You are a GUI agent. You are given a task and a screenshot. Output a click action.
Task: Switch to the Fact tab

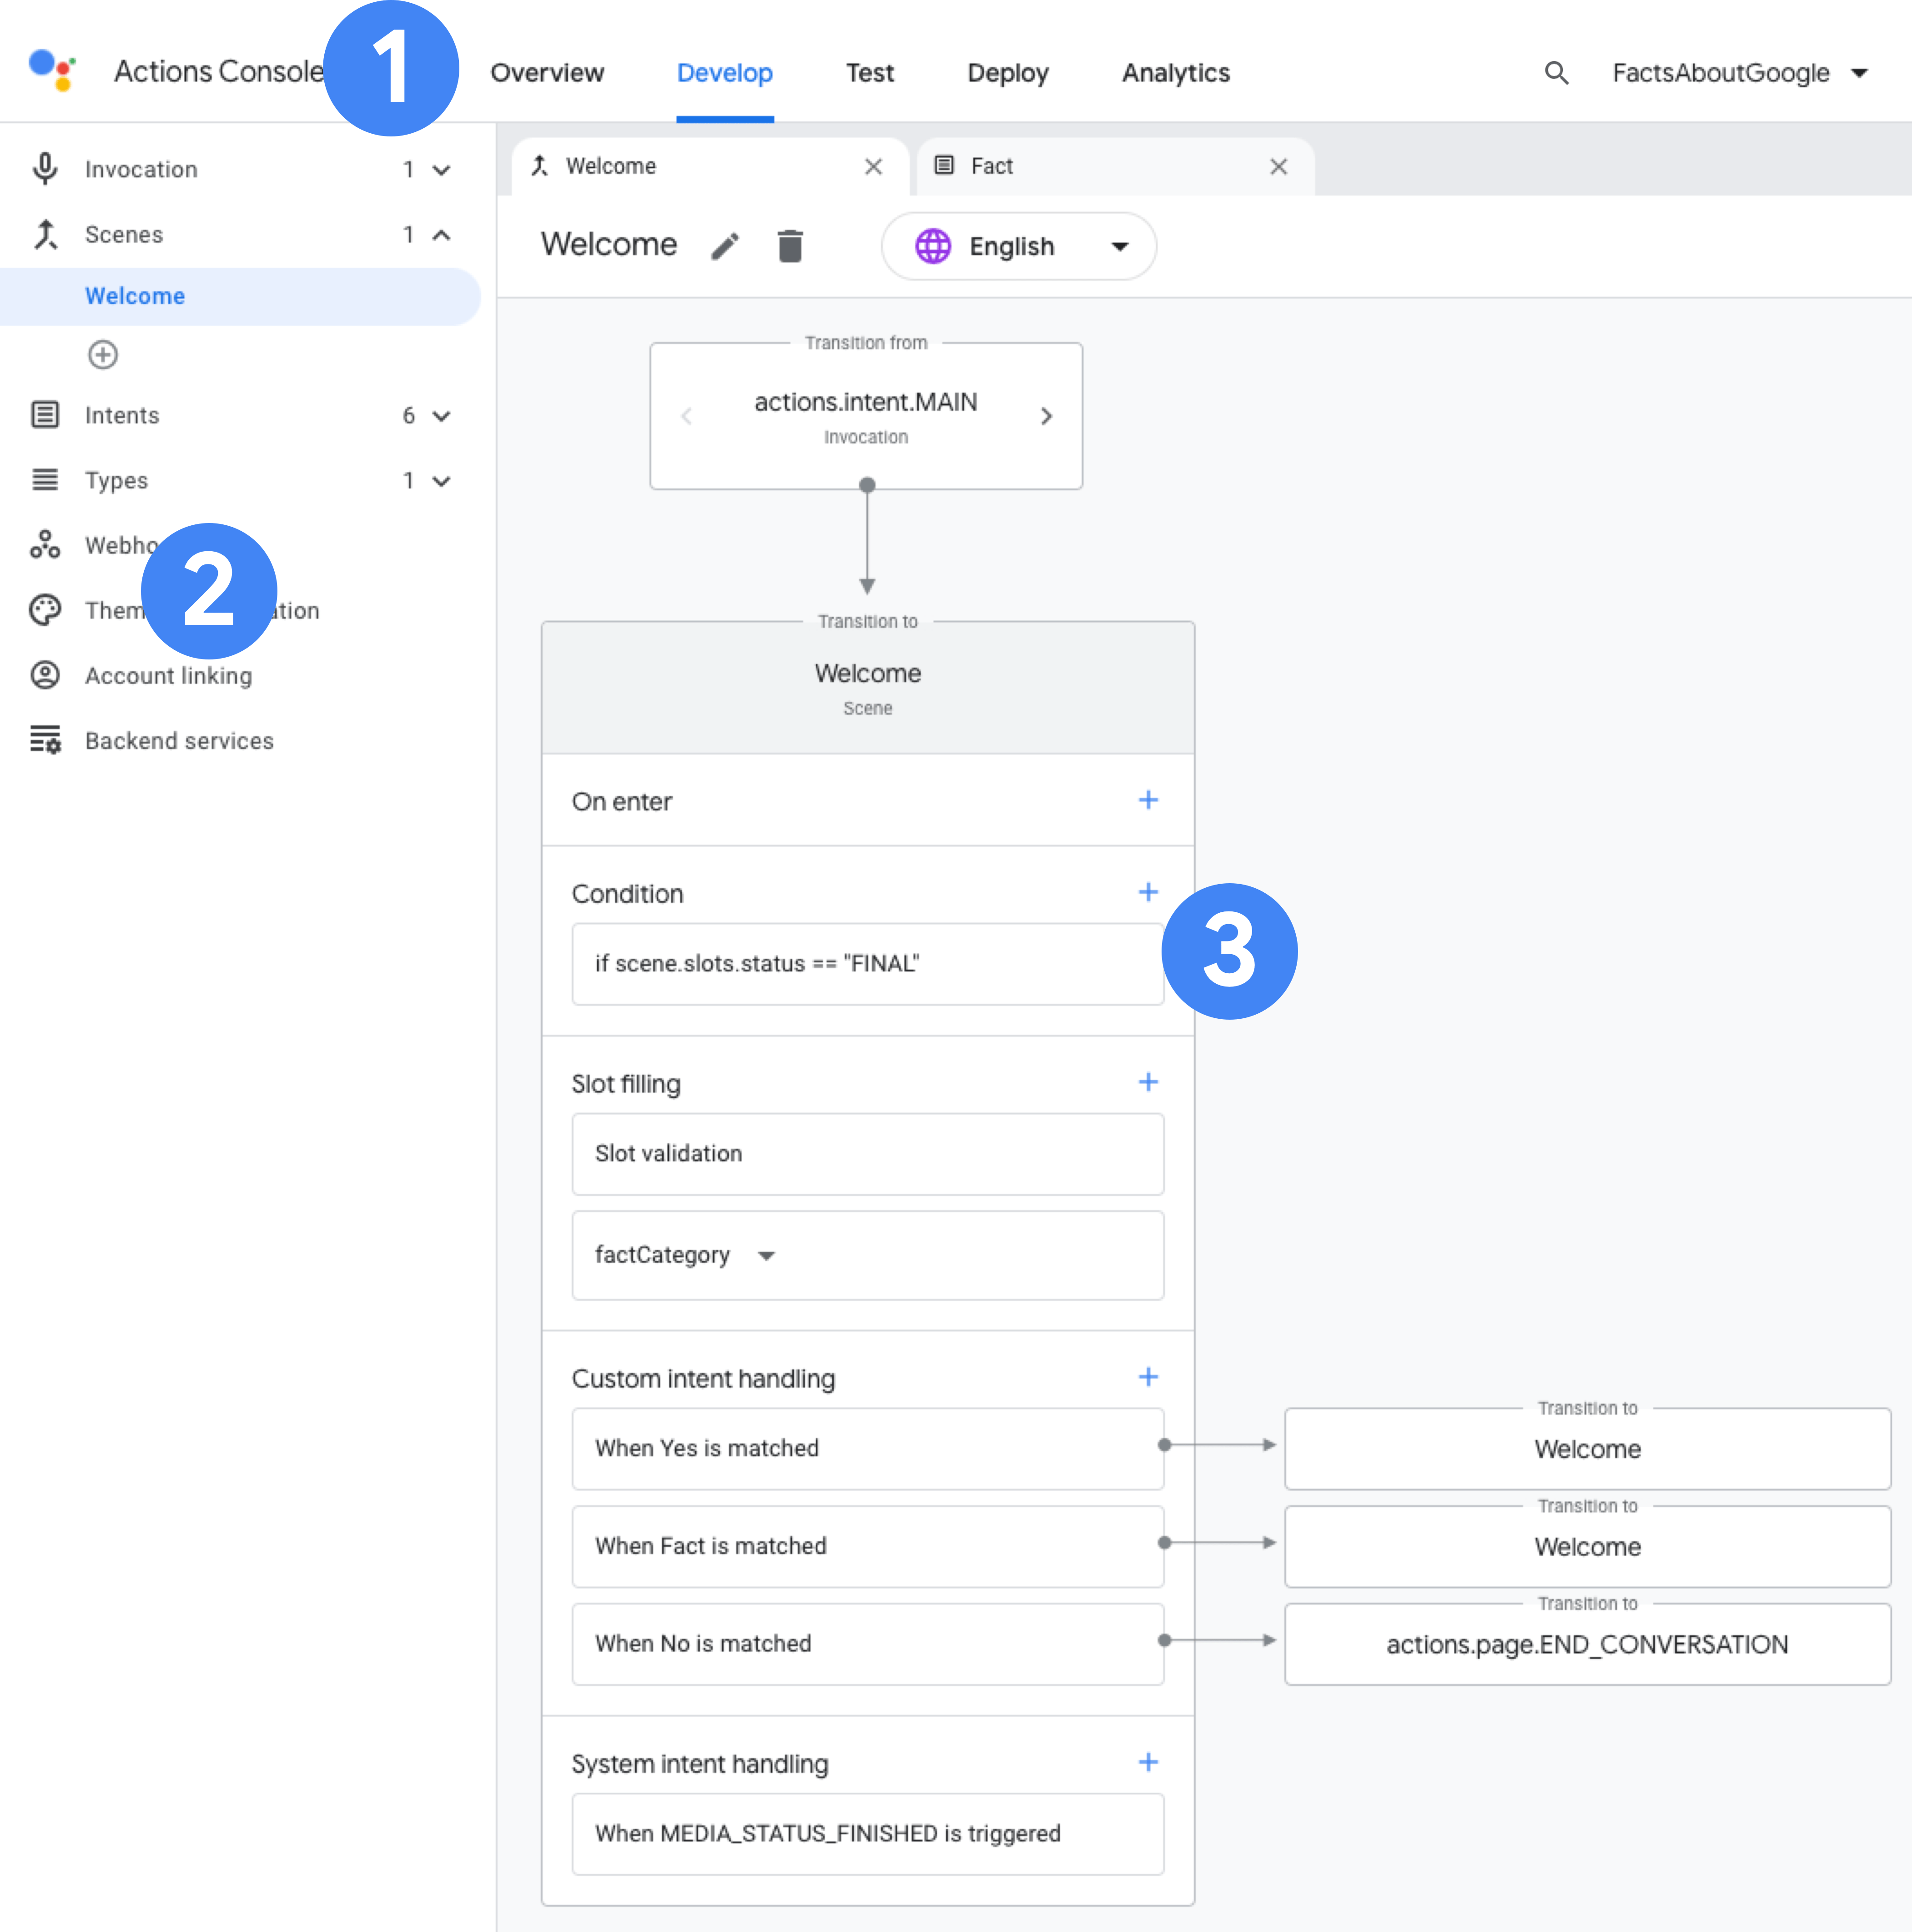991,166
